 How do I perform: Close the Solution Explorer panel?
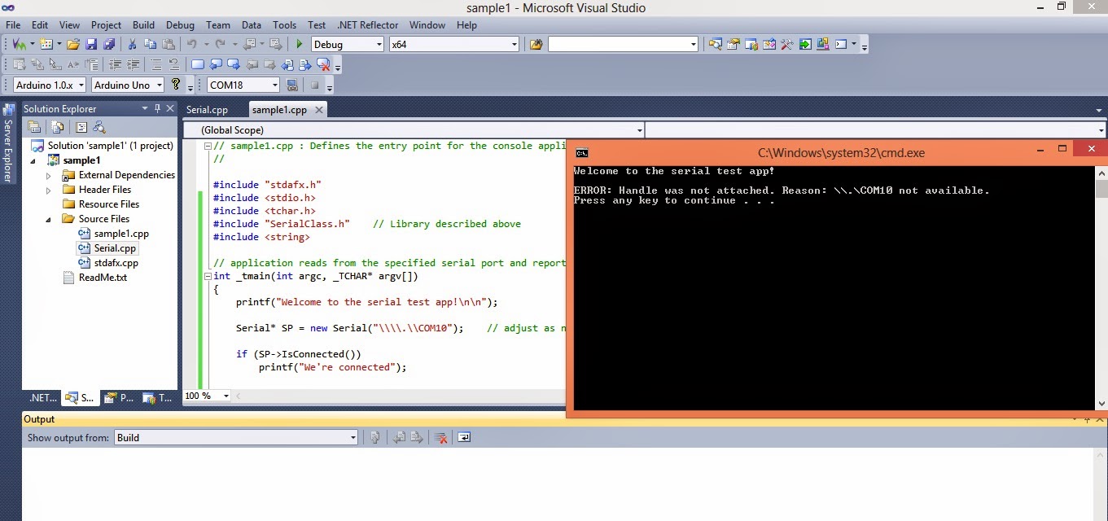click(170, 108)
